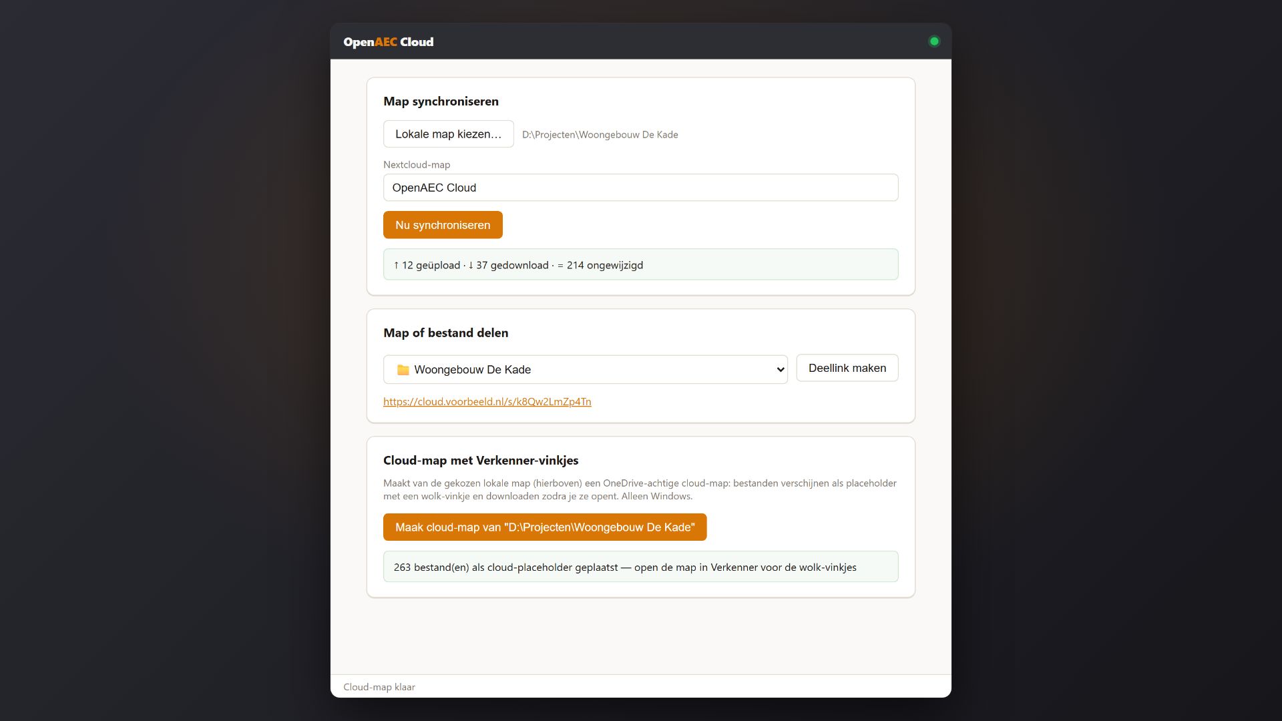Screen dimensions: 1282x721
Task: Click the description paragraph starting 'Maakt van de gekozen'
Action: pos(640,489)
